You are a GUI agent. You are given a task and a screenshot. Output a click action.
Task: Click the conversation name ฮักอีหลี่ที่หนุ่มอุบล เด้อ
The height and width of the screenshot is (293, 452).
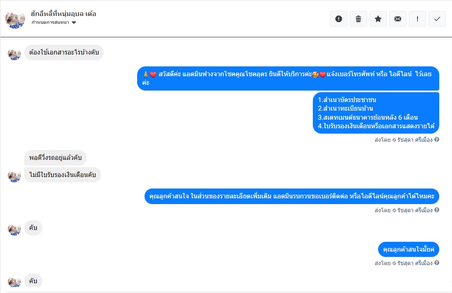63,14
